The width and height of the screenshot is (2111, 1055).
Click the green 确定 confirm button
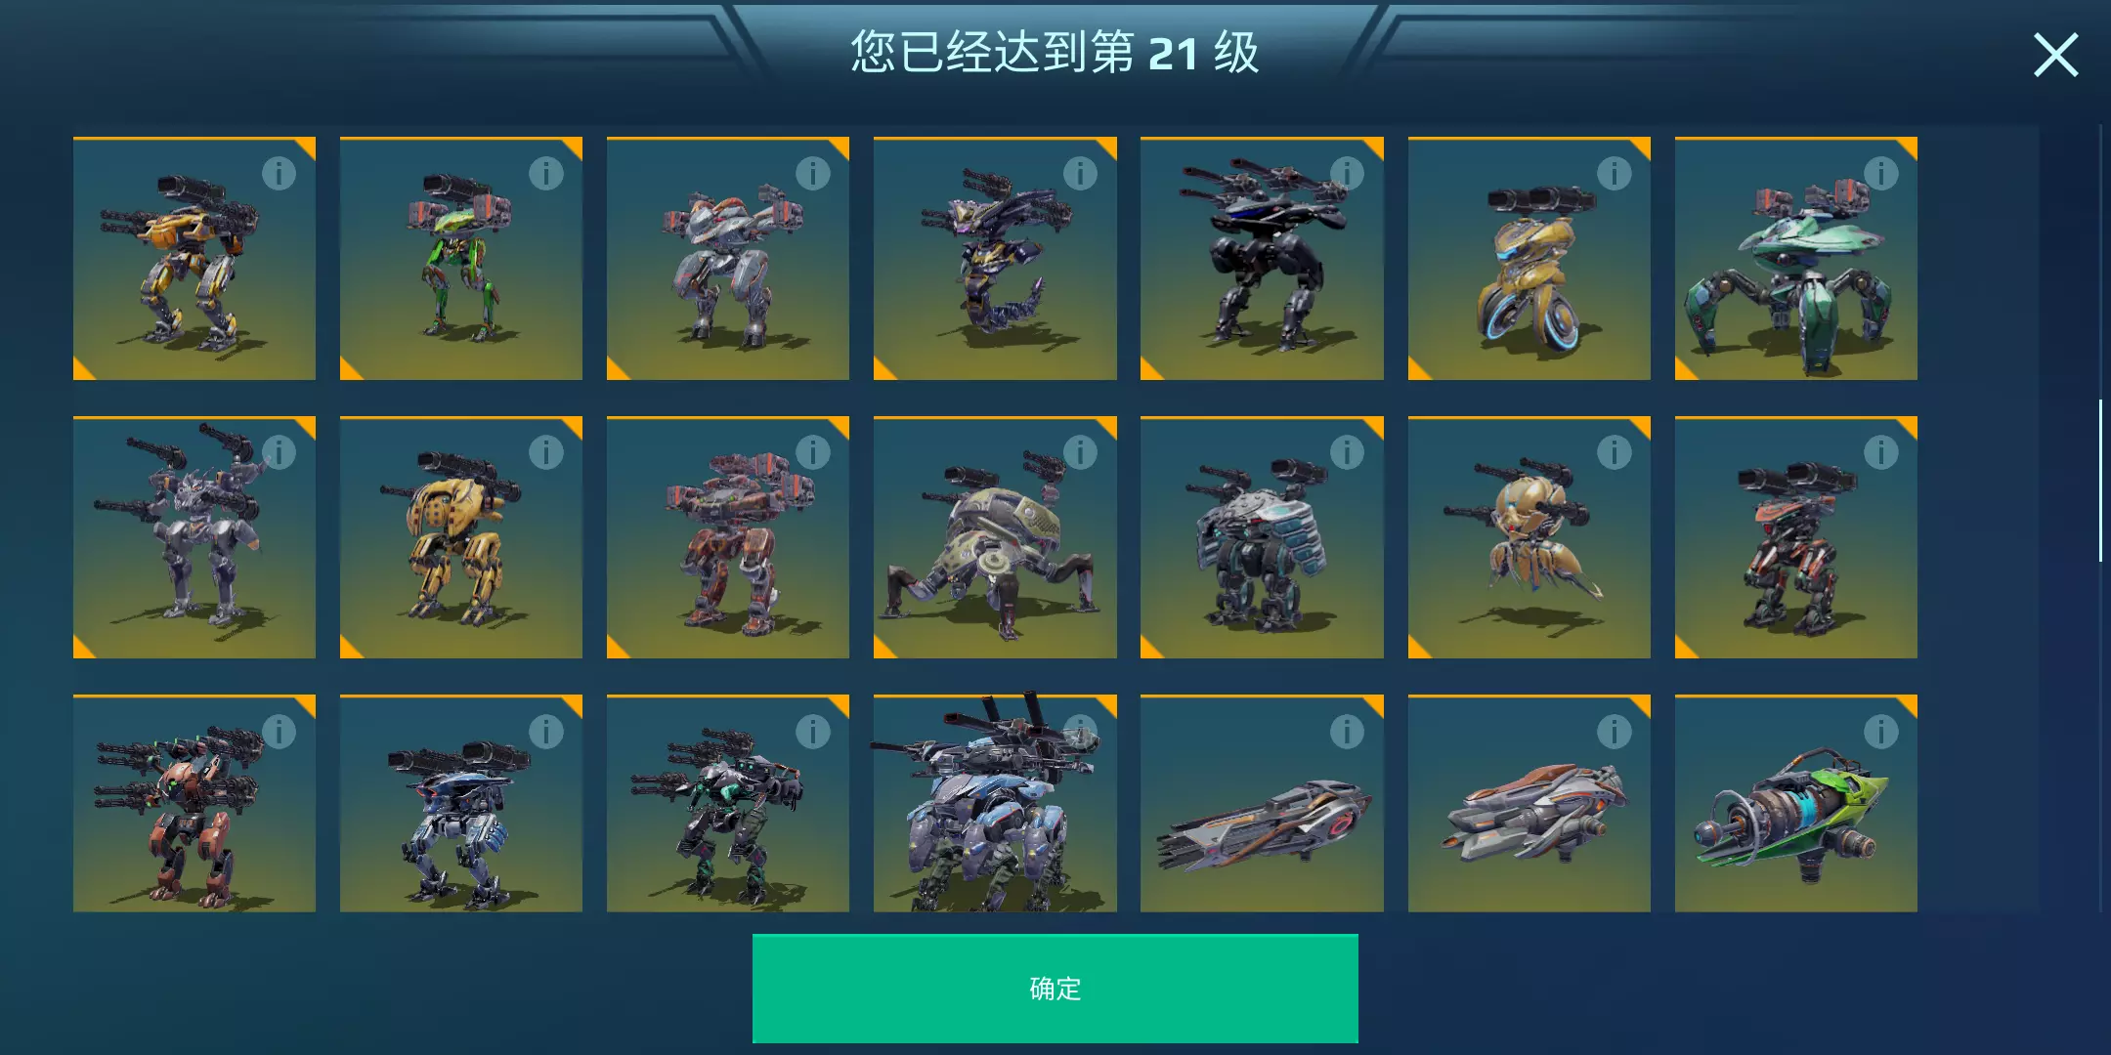pyautogui.click(x=1055, y=989)
